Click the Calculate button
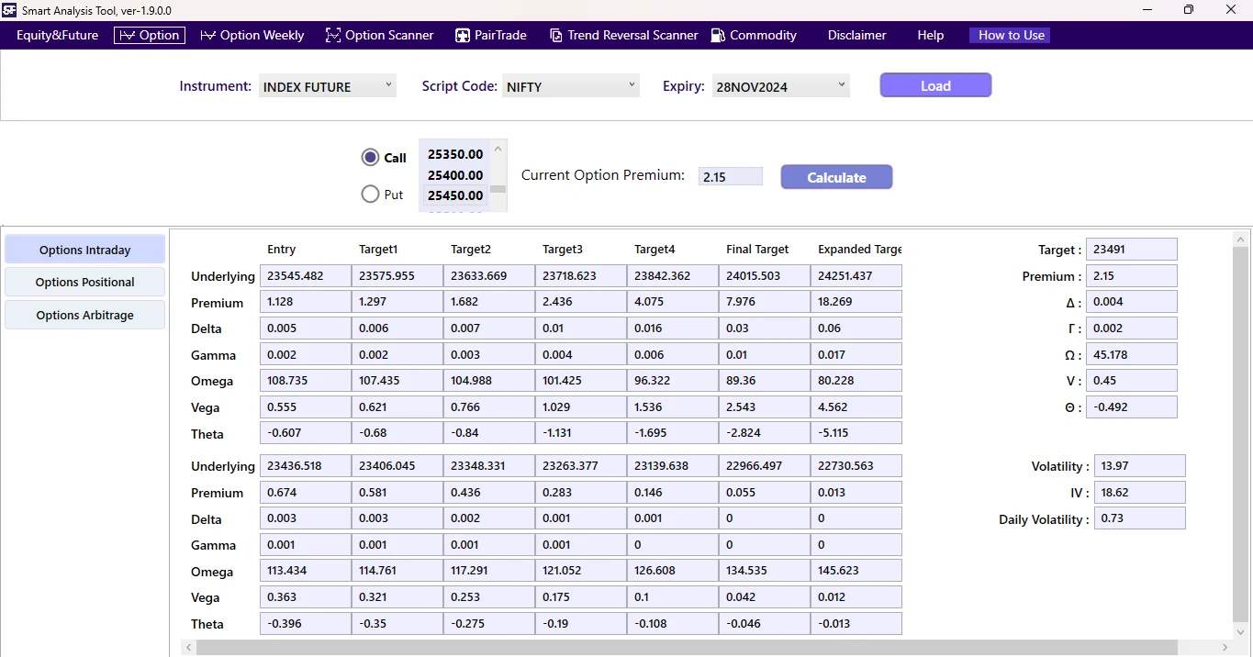1253x657 pixels. (835, 176)
